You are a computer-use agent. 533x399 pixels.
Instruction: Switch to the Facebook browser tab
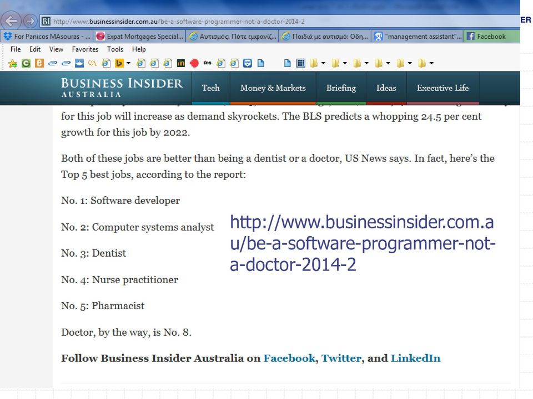[x=492, y=37]
